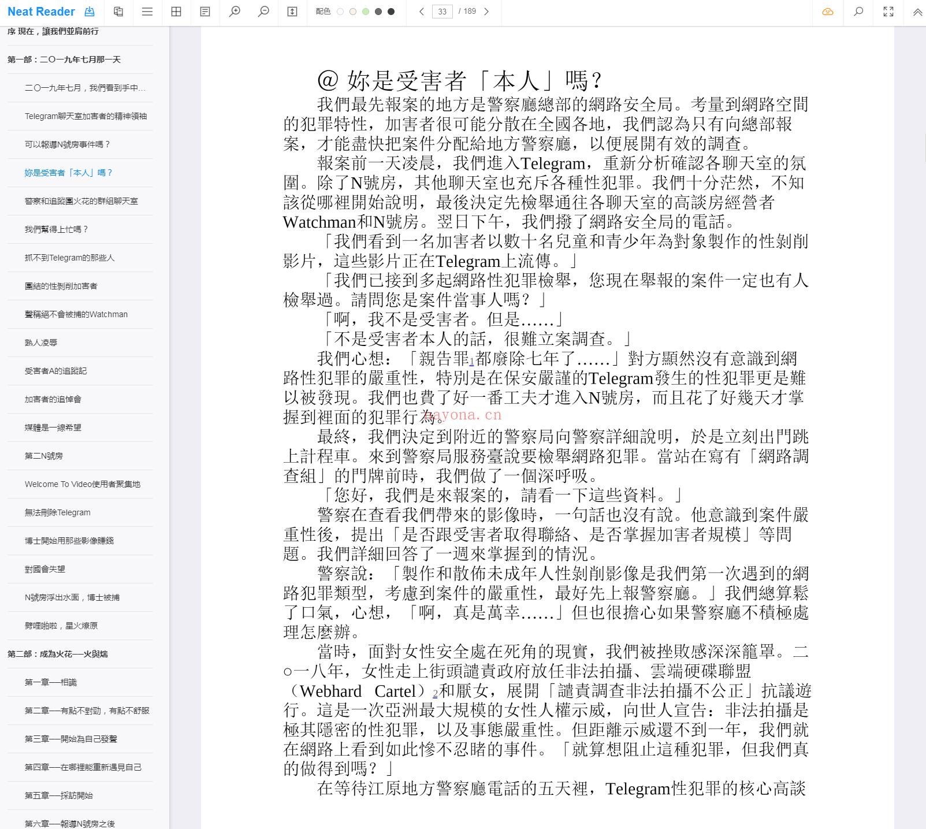Select the dark gray color theme
The width and height of the screenshot is (926, 829).
point(378,12)
